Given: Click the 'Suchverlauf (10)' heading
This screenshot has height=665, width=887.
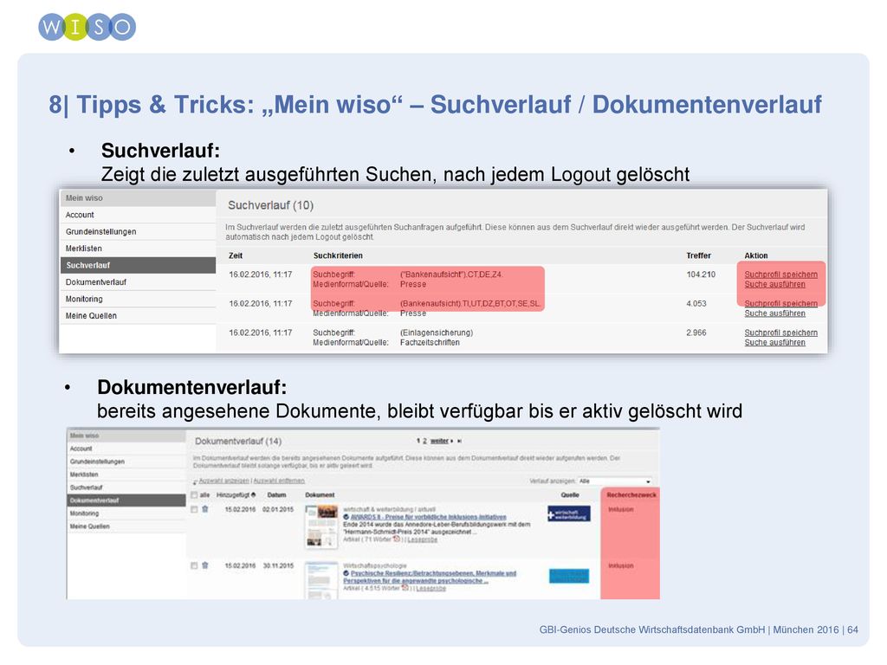Looking at the screenshot, I should [x=270, y=205].
